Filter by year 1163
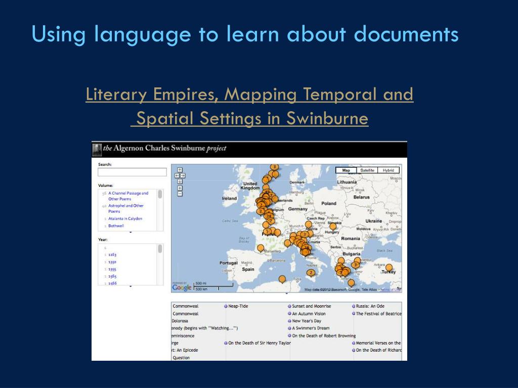Viewport: 518px width, 388px height. pos(112,255)
